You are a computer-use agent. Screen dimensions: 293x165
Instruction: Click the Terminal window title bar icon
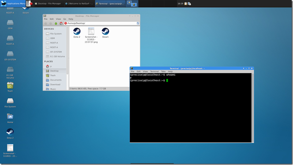point(131,68)
